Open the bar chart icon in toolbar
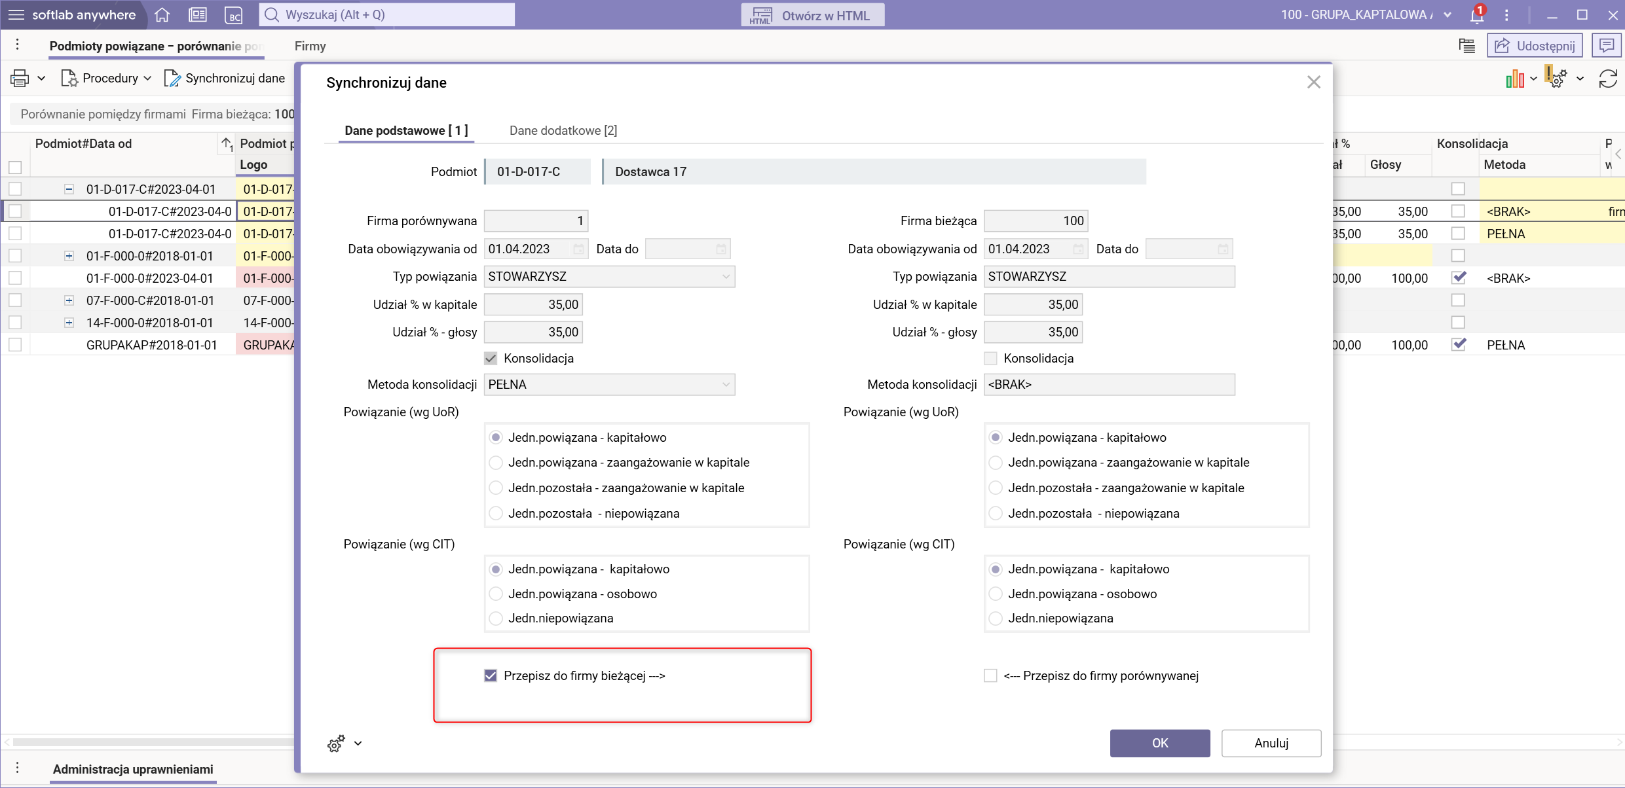The image size is (1625, 788). (1514, 79)
